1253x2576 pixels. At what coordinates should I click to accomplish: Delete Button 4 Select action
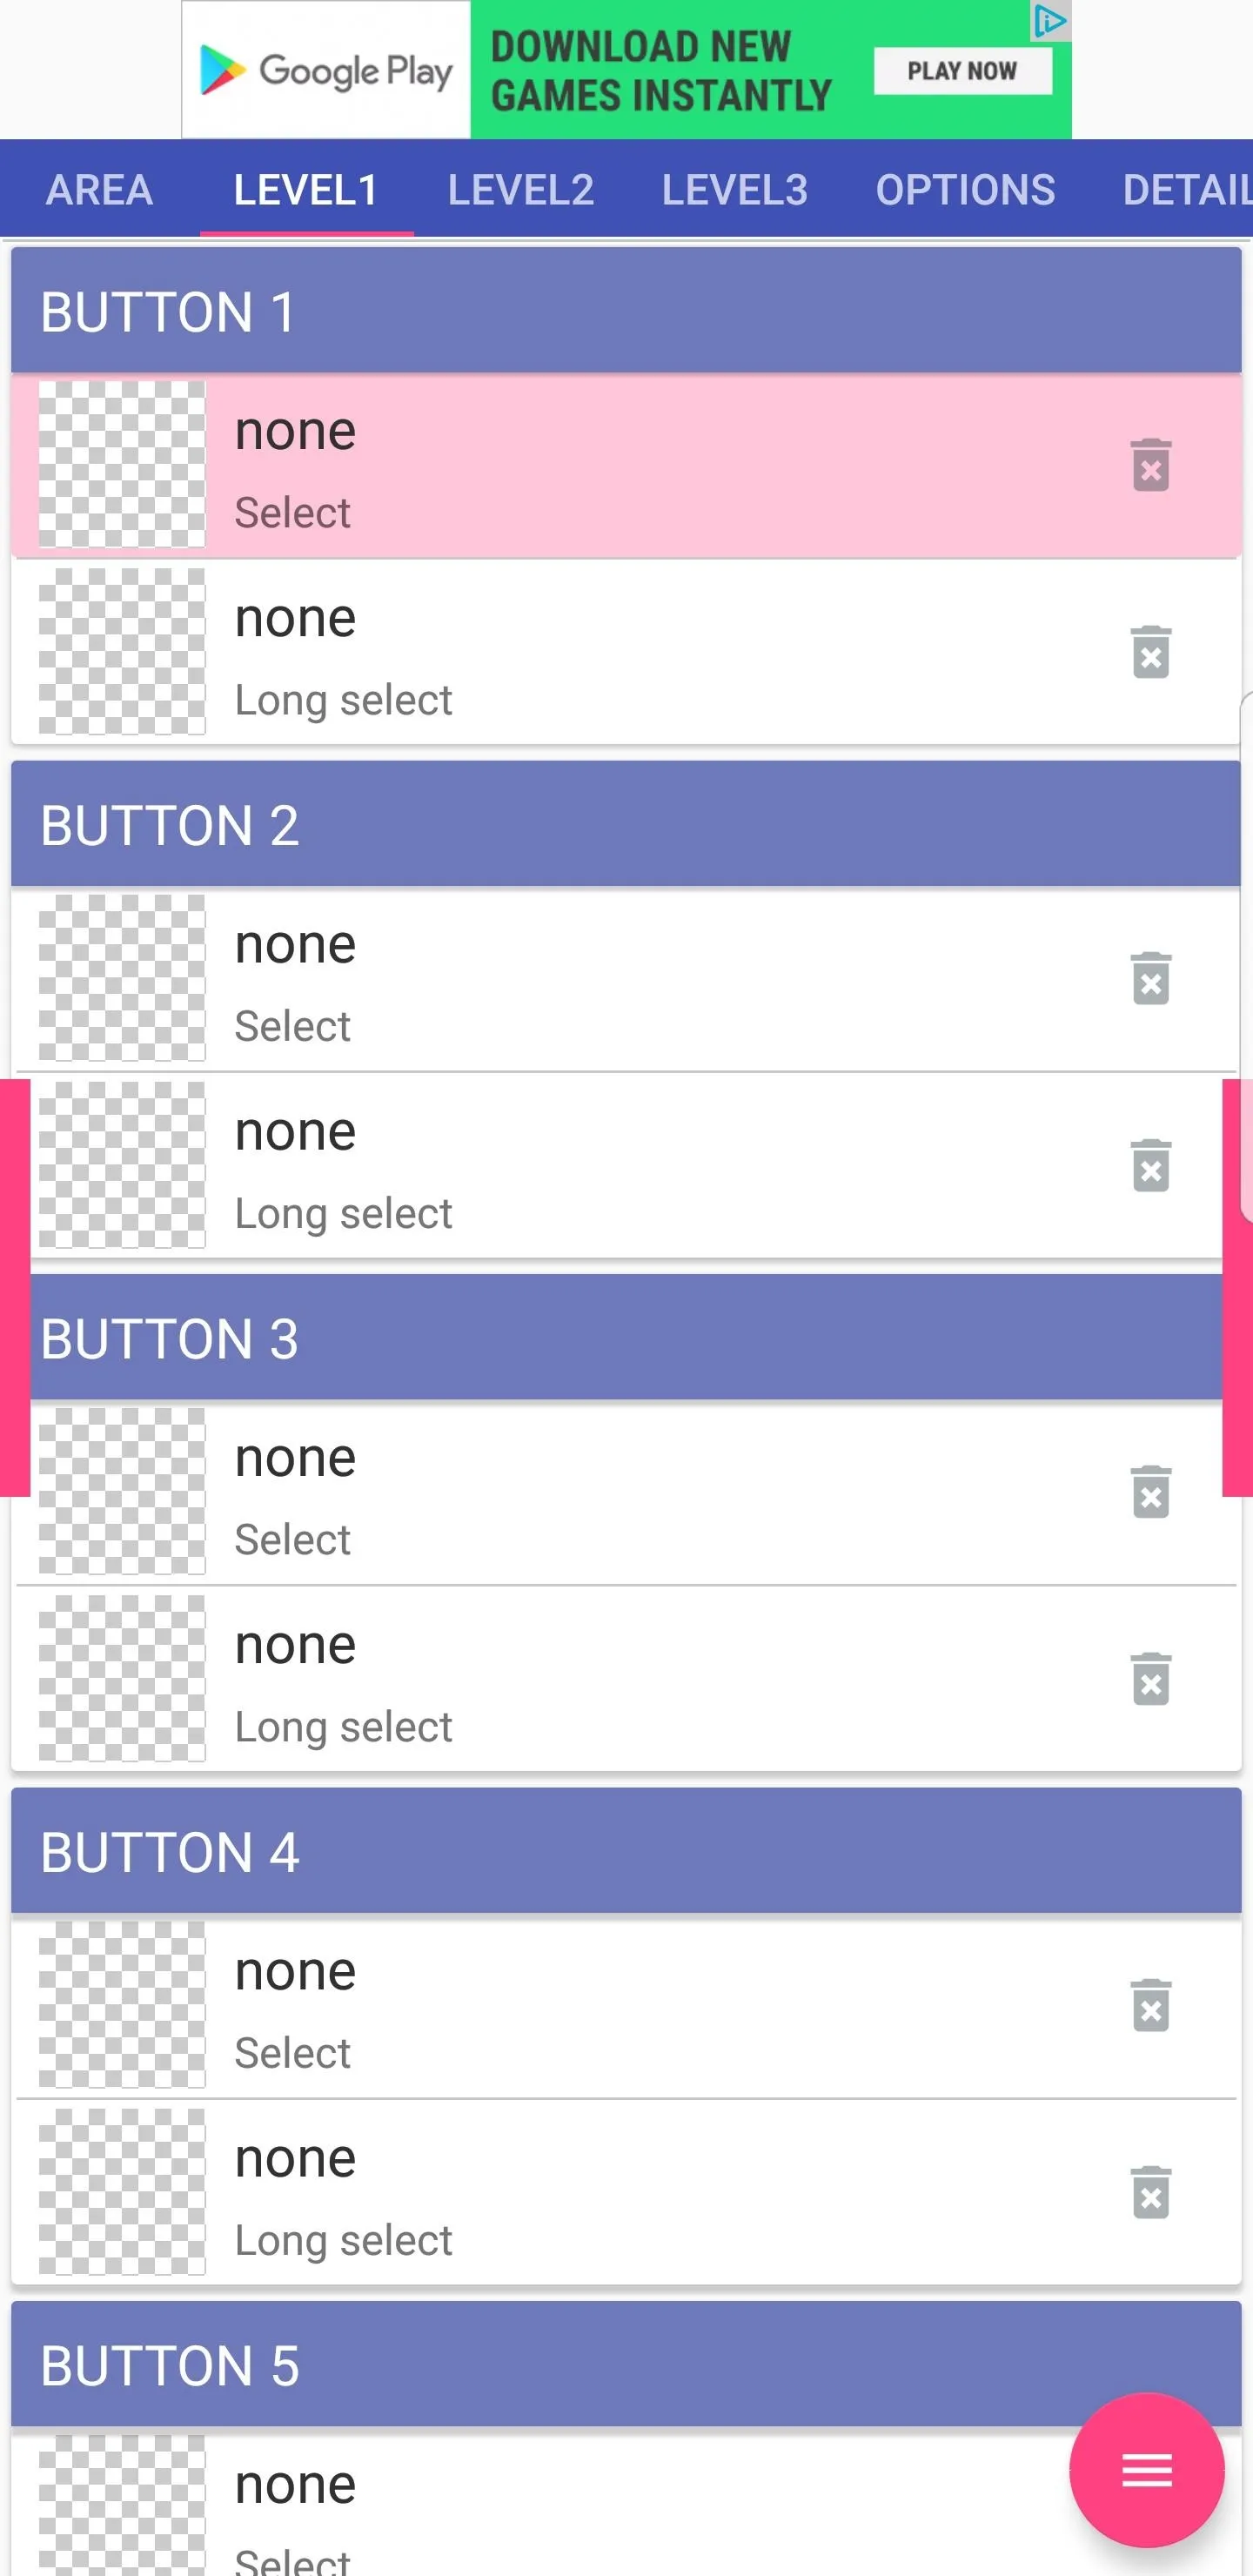tap(1150, 2005)
